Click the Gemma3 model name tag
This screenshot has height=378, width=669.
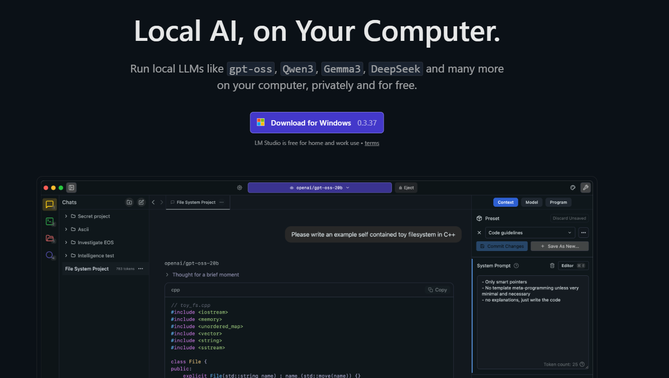[x=342, y=69]
